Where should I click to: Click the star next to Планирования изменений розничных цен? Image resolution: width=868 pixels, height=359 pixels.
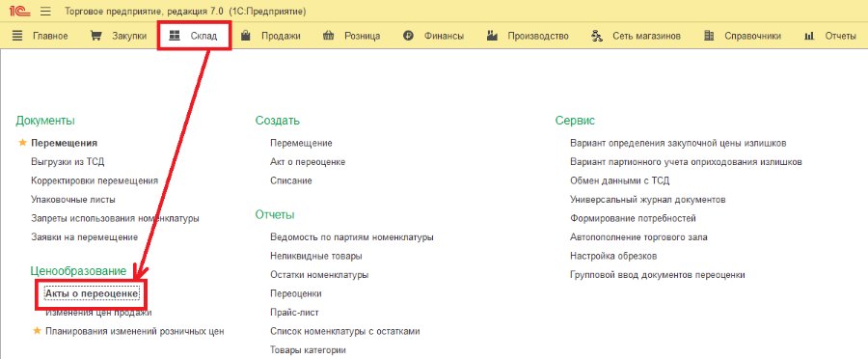37,331
